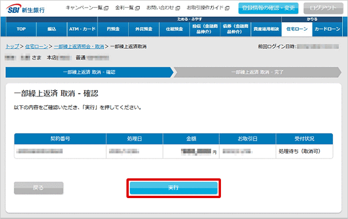This screenshot has height=219, width=348.
Task: Click the 受付状況 column header
Action: [x=304, y=139]
